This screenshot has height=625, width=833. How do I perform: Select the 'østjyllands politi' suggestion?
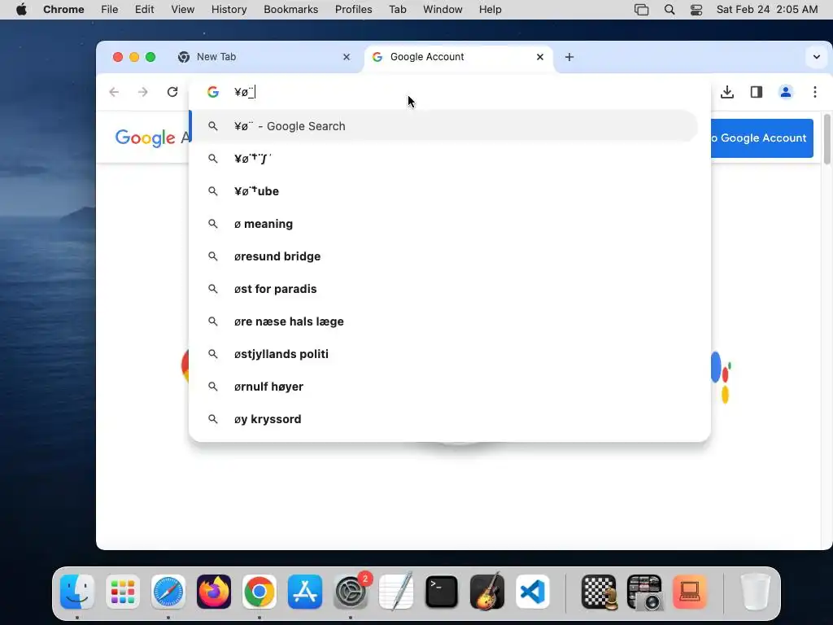click(444, 354)
